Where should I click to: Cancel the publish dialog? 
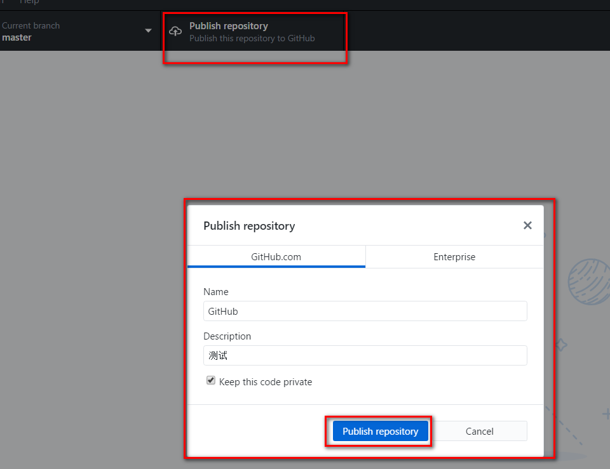[479, 431]
